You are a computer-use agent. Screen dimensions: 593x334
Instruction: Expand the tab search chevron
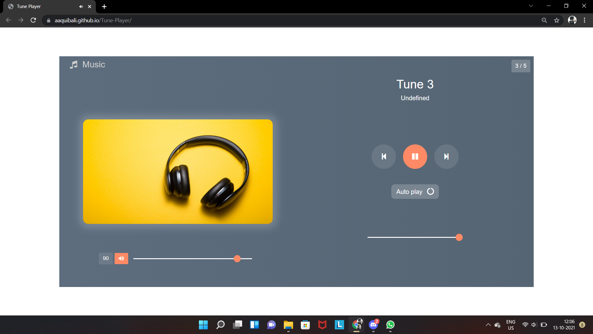click(531, 6)
